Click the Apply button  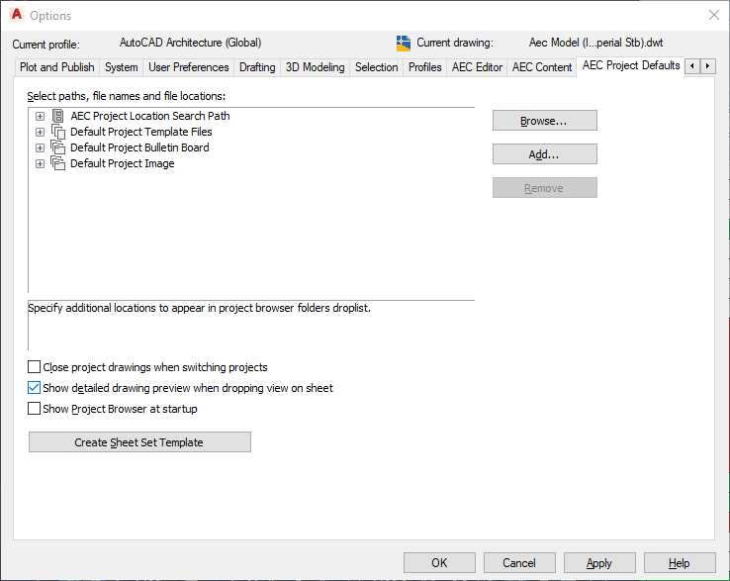[x=599, y=563]
